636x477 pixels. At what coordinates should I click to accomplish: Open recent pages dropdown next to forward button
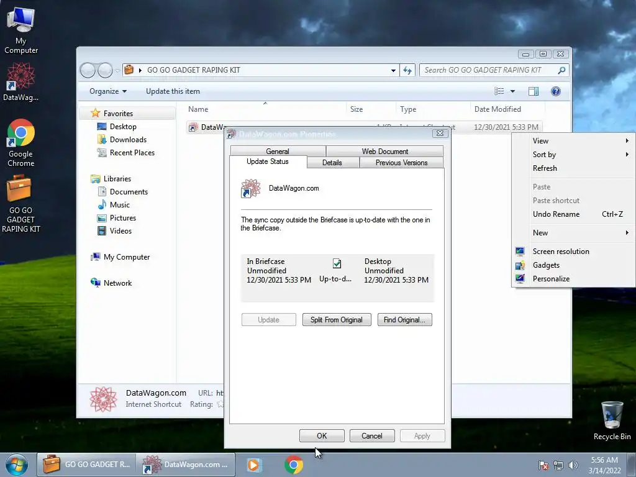(117, 70)
